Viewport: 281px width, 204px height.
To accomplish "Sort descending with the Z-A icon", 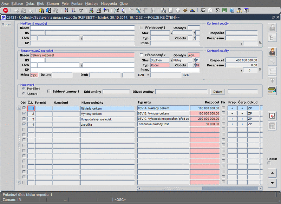I will point(74,10).
